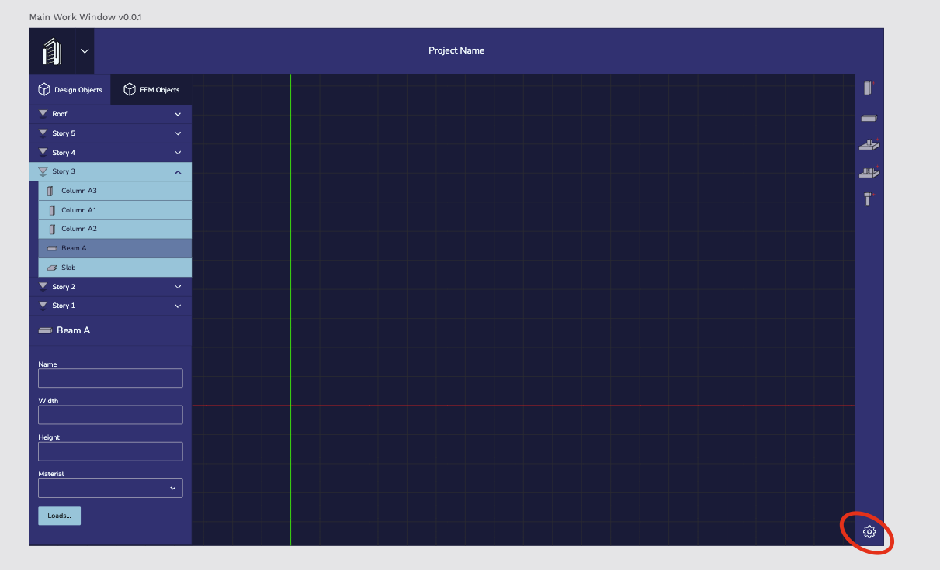940x570 pixels.
Task: Select Column A2 in the tree
Action: pyautogui.click(x=115, y=229)
